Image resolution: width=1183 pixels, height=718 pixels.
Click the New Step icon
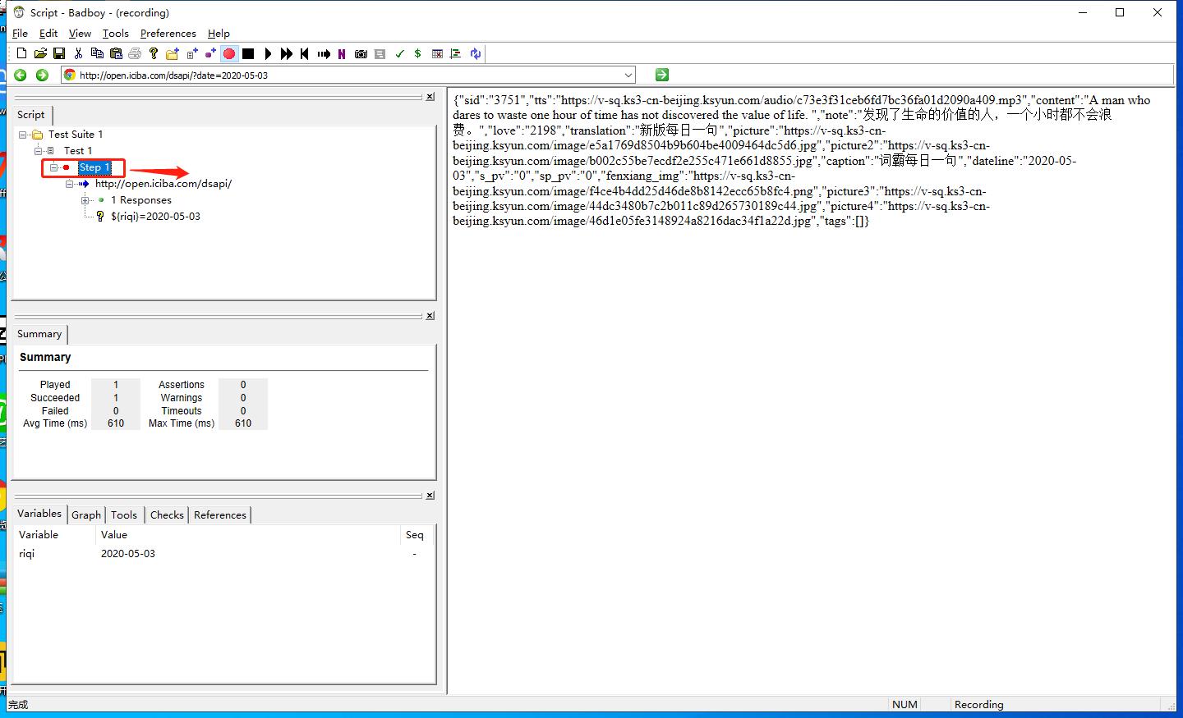coord(210,53)
